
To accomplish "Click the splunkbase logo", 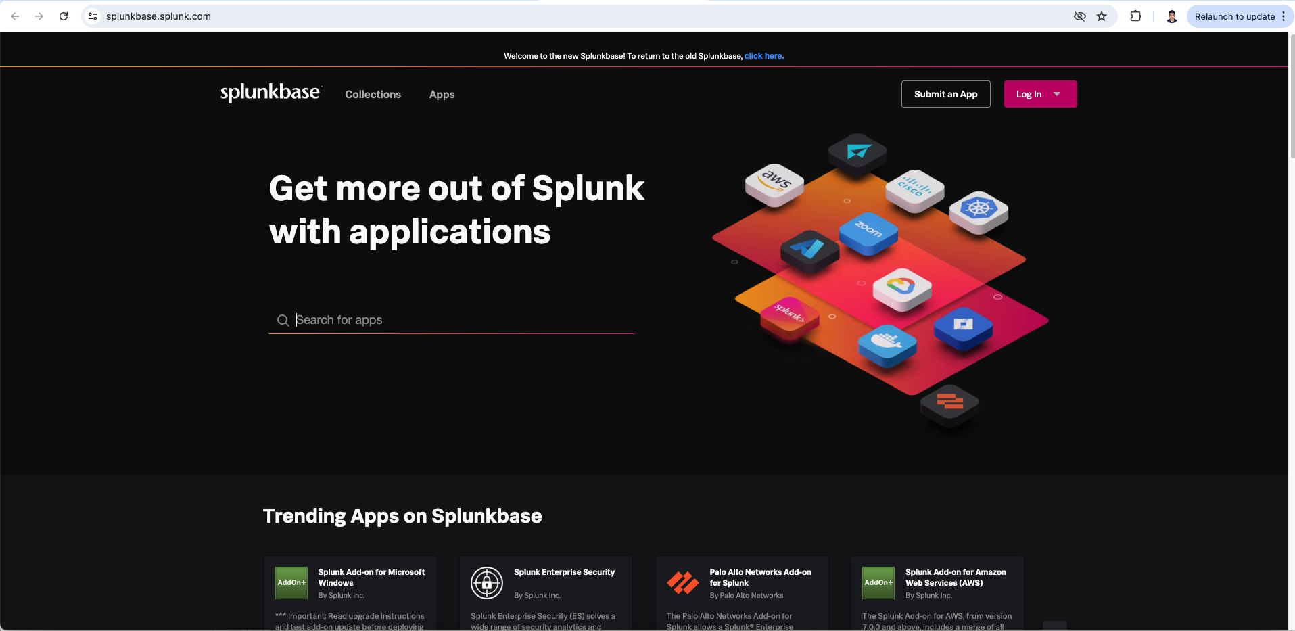I will pos(271,93).
